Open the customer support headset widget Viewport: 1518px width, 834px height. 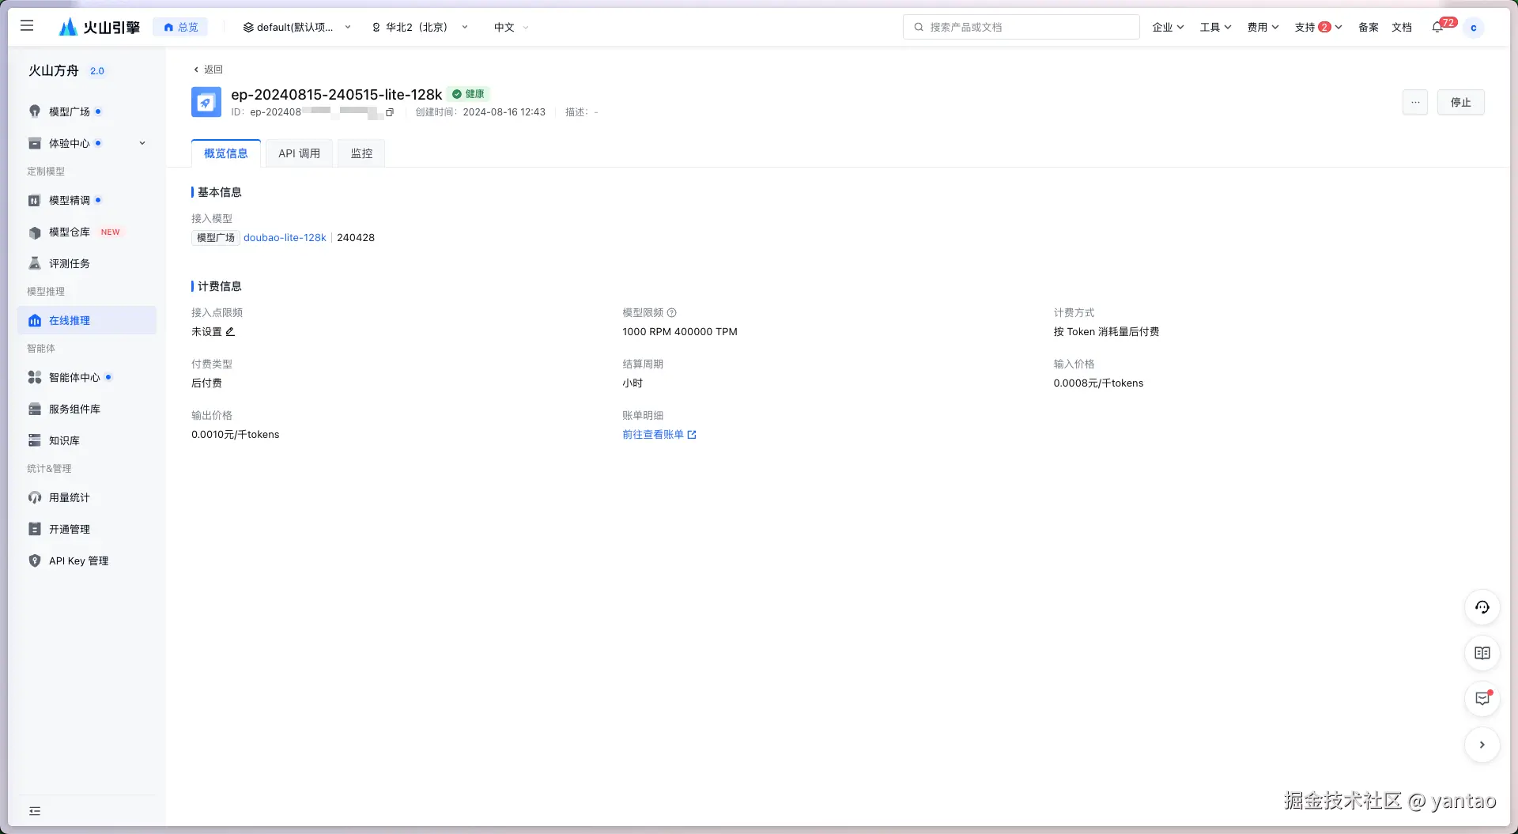click(1482, 607)
